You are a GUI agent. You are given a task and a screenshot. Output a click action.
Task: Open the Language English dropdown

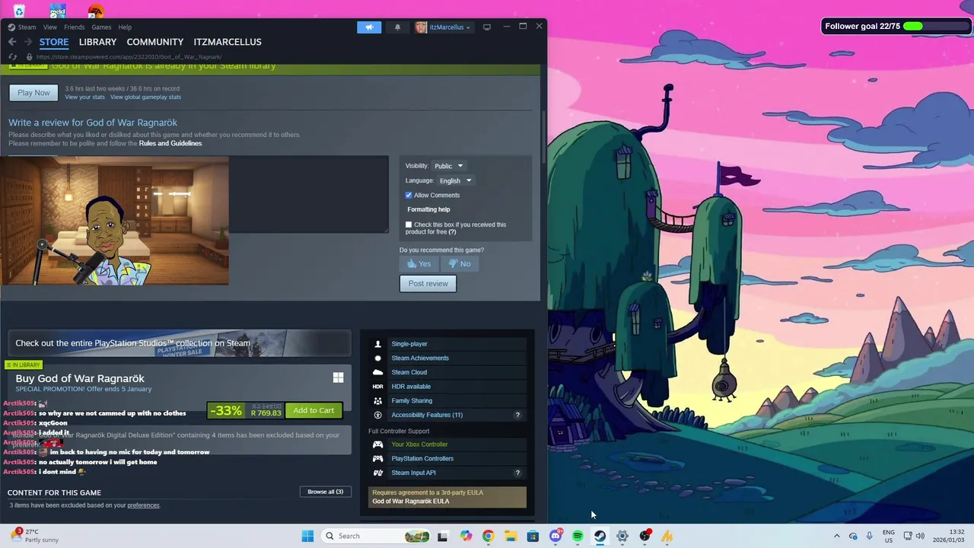(x=455, y=180)
